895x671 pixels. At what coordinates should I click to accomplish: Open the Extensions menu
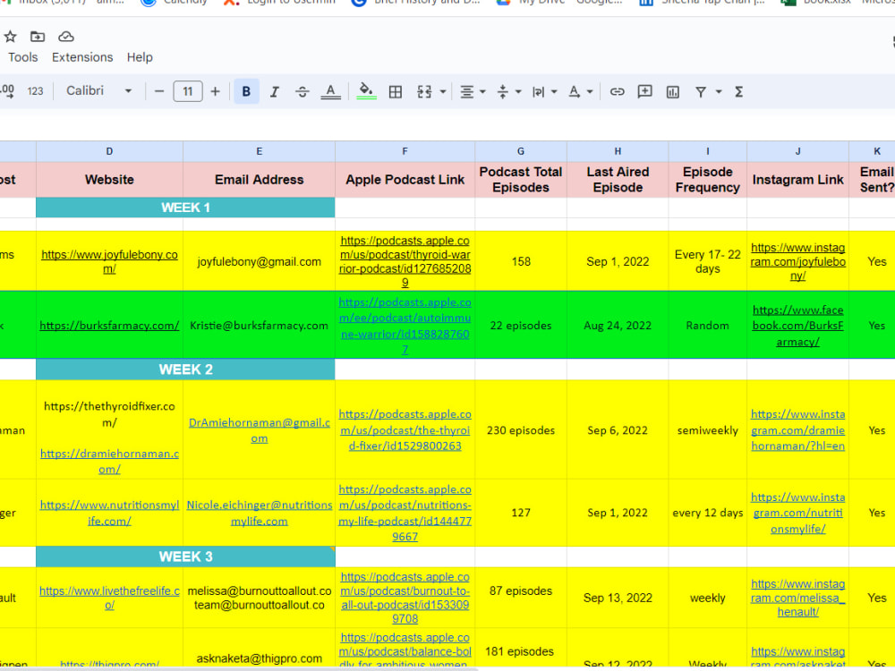(82, 57)
